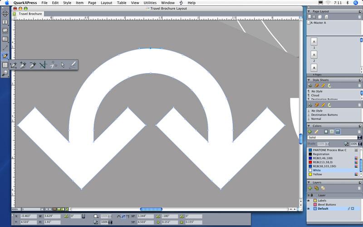Open the Style menu
Viewport: 363px width, 227px height.
point(67,3)
